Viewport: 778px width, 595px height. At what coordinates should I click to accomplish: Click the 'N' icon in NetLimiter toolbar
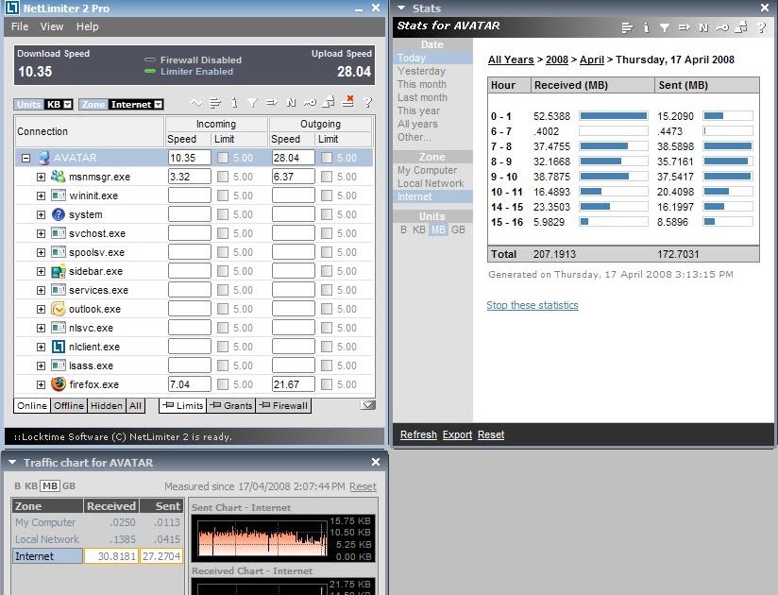point(291,103)
